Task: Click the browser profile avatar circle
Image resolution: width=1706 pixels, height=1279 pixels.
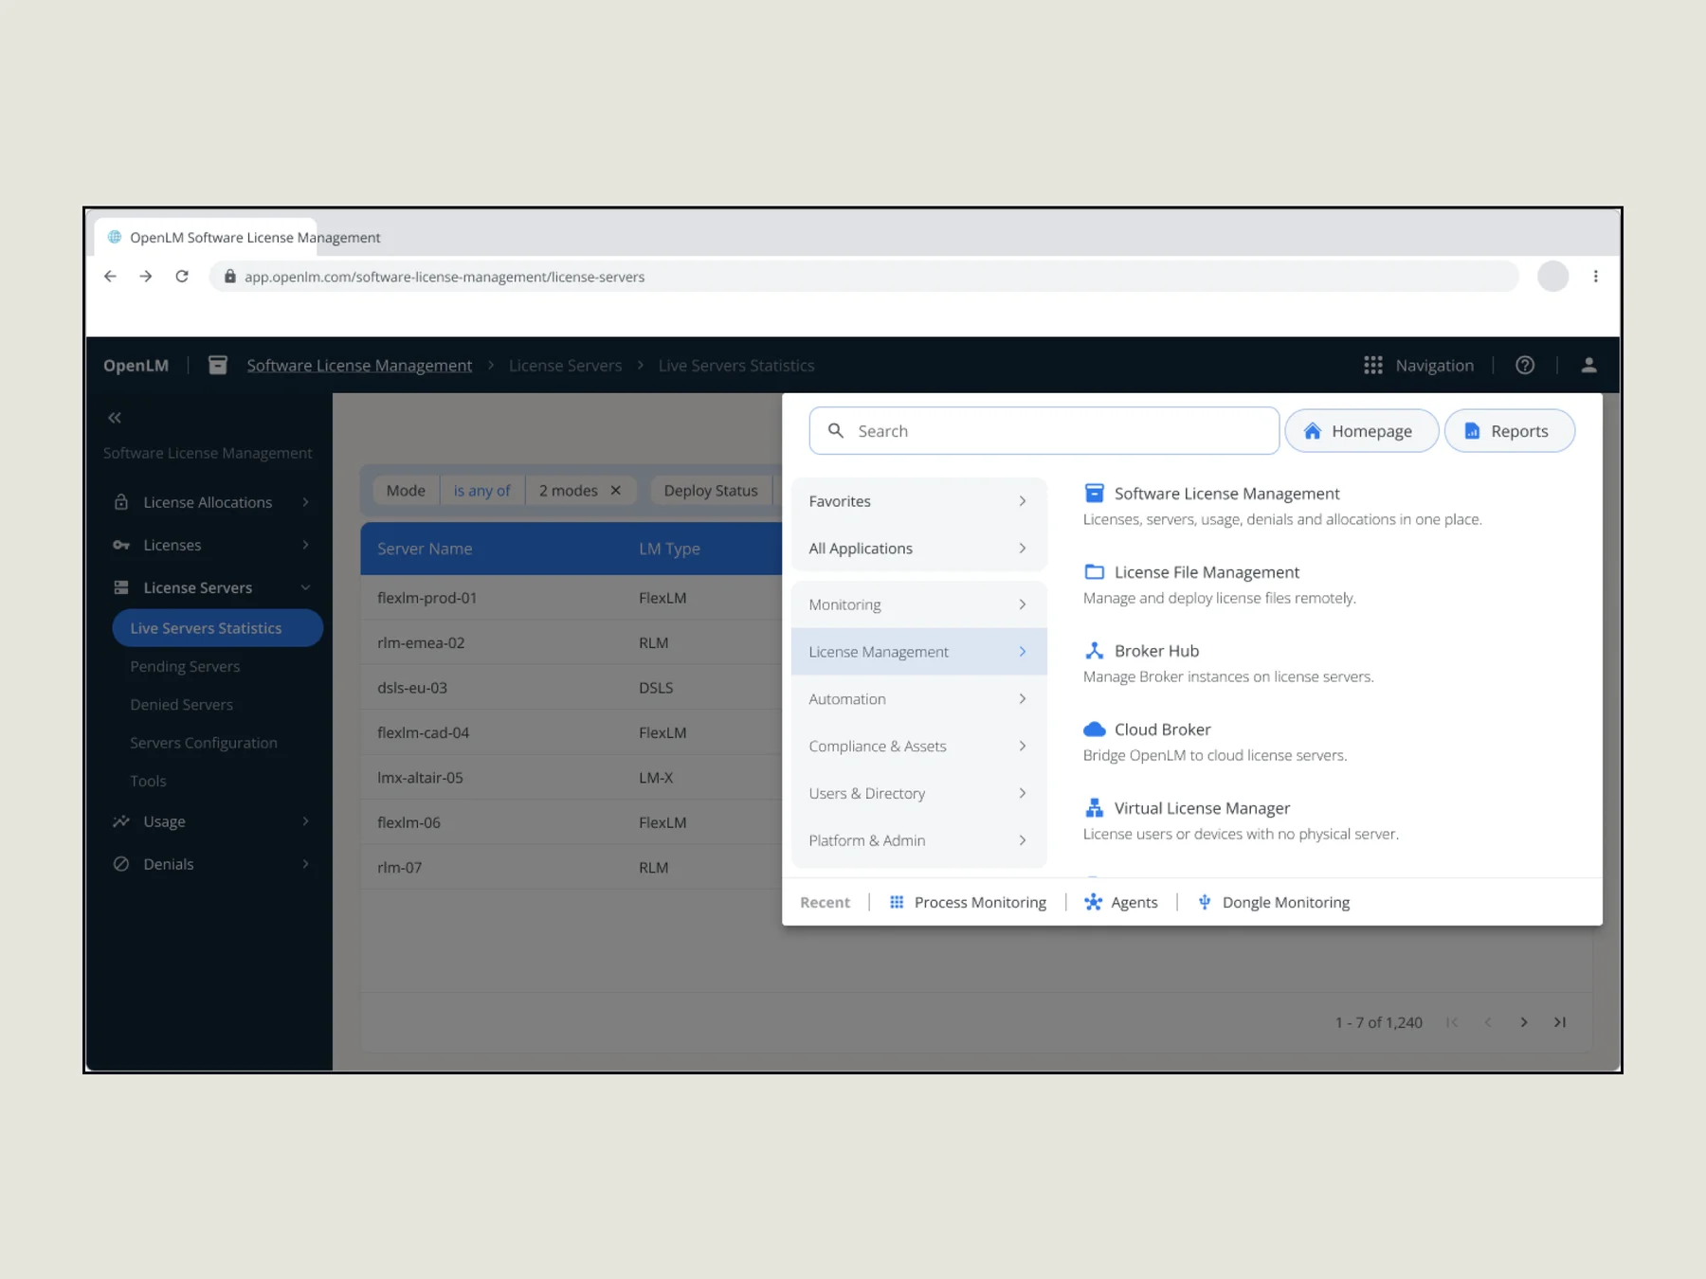Action: 1552,277
